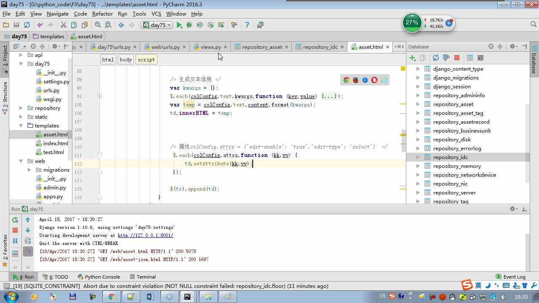Stop the running server red square
The image size is (539, 303).
(x=15, y=230)
